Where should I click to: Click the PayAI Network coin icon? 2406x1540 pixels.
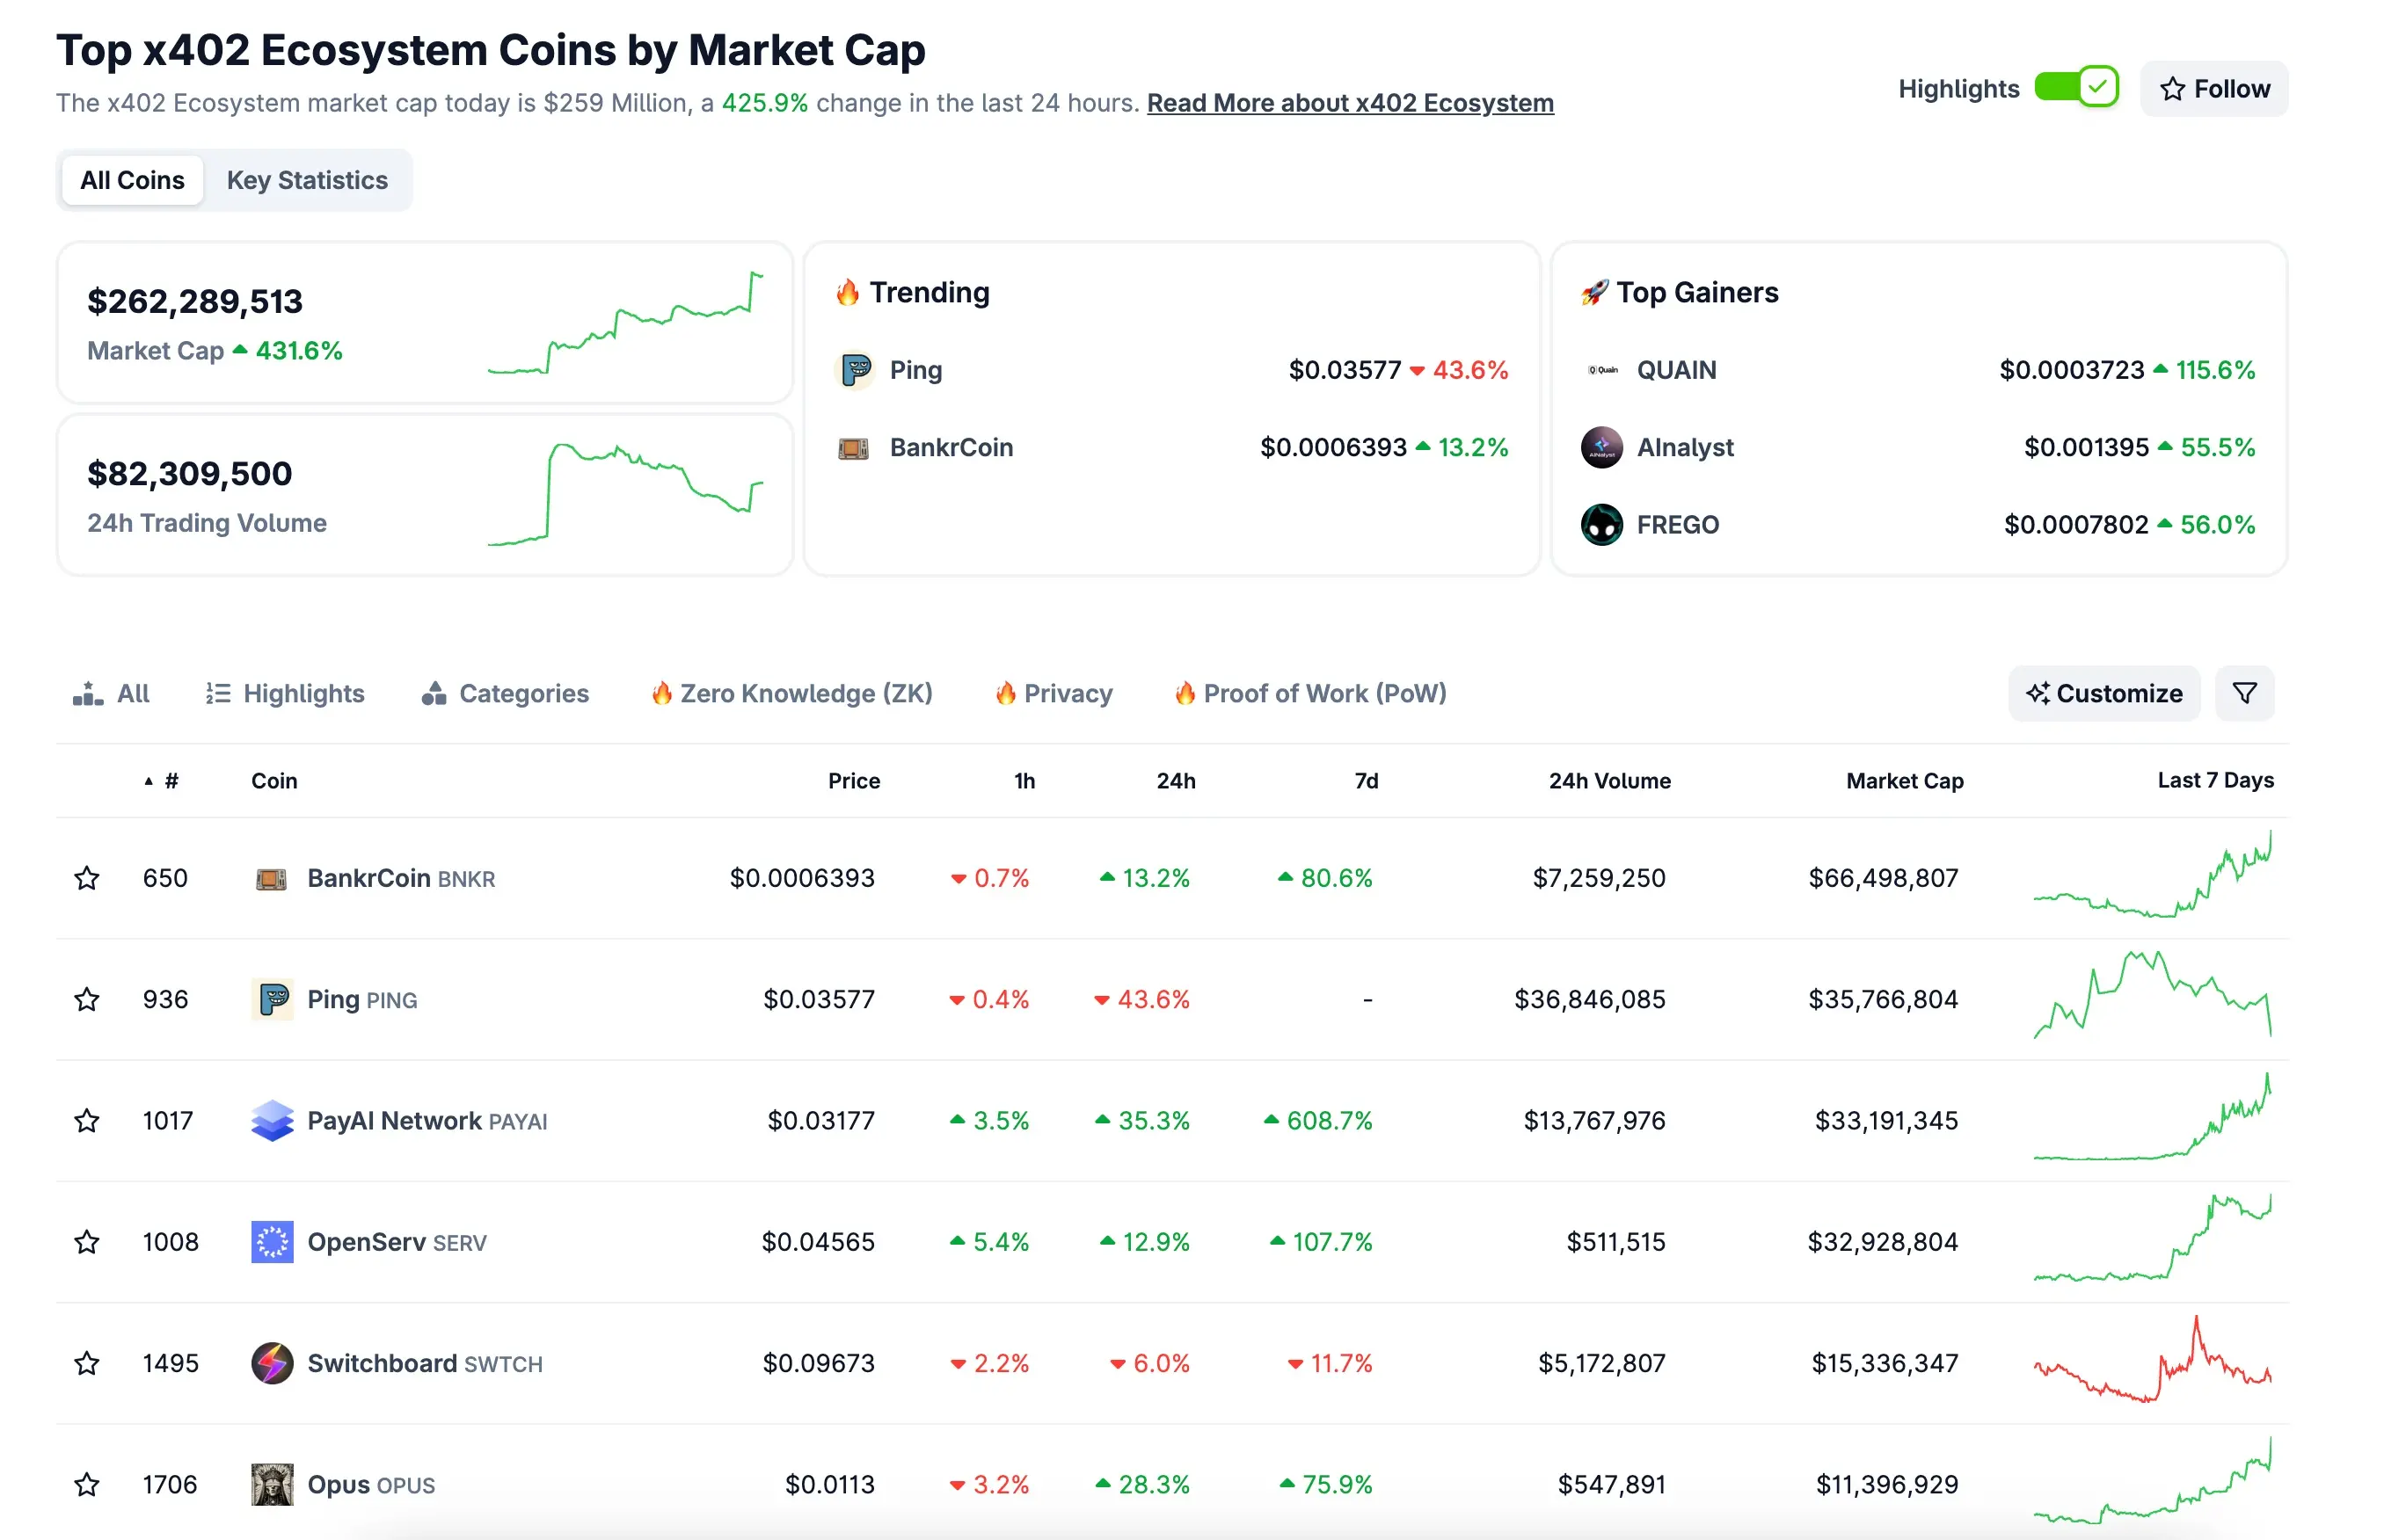[x=271, y=1120]
